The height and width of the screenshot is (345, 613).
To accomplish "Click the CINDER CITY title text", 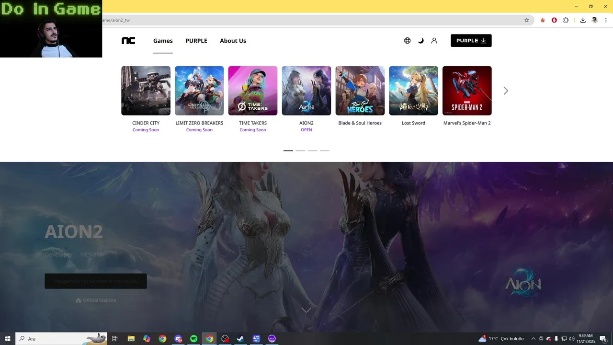I will point(146,123).
